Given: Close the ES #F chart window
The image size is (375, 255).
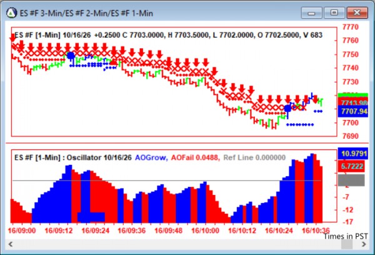Looking at the screenshot, I should [357, 12].
